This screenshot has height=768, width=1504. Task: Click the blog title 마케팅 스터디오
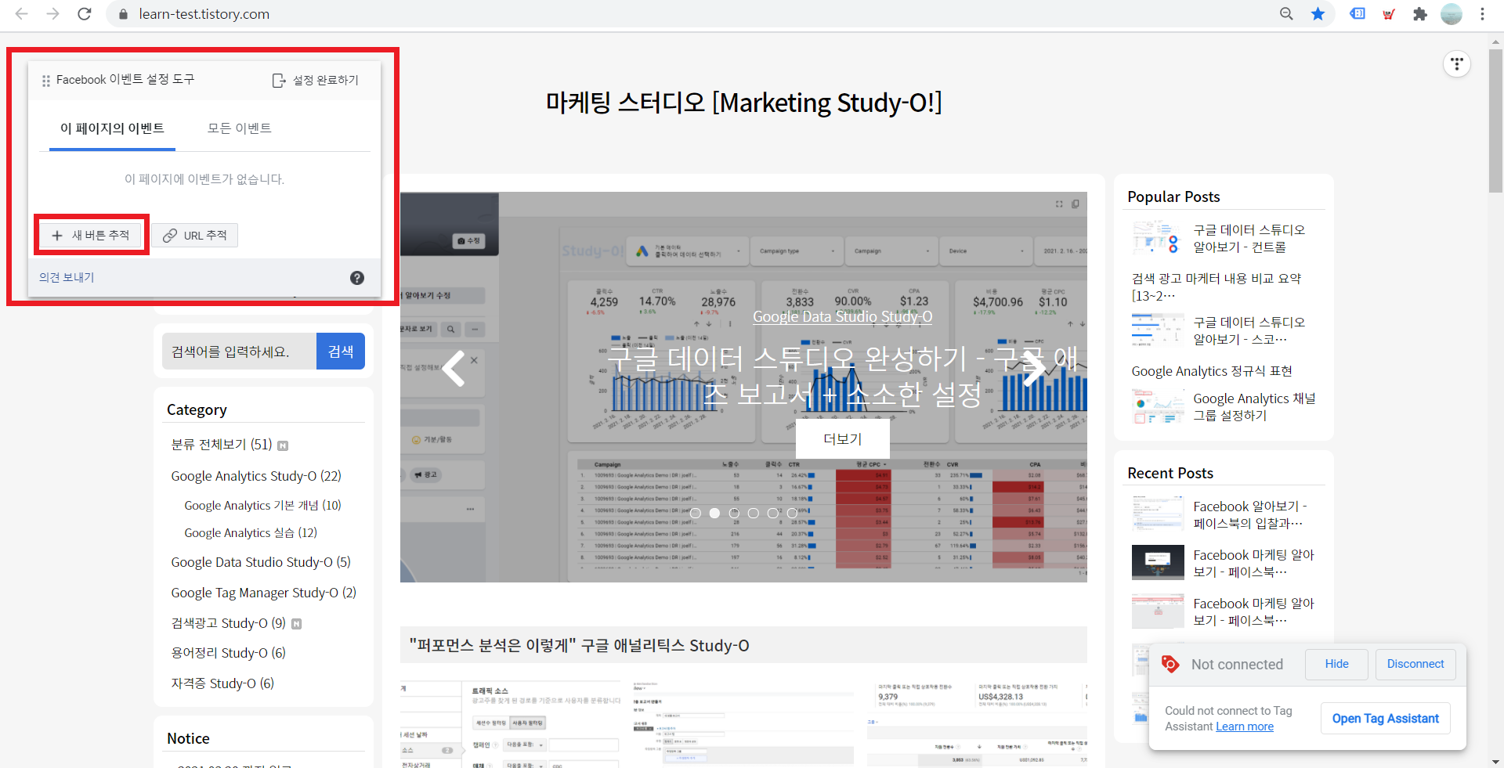pos(743,103)
